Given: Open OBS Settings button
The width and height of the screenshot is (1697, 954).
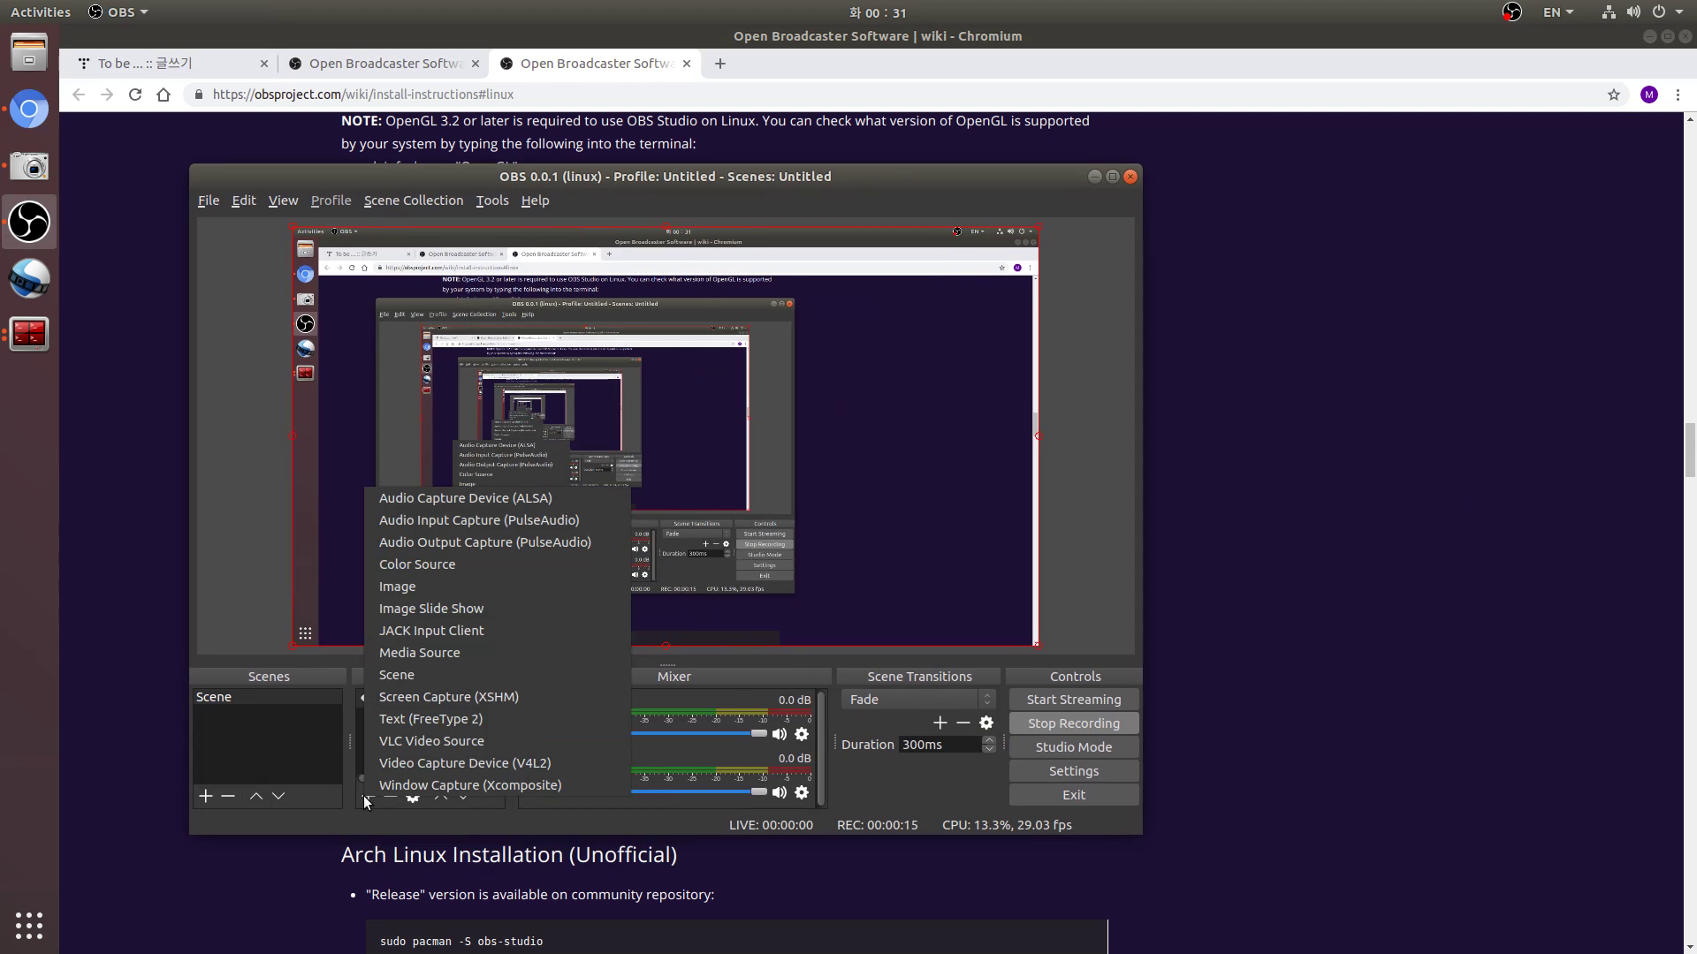Looking at the screenshot, I should tap(1074, 771).
